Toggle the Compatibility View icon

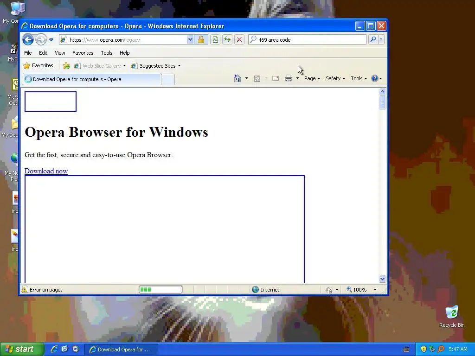(x=215, y=40)
